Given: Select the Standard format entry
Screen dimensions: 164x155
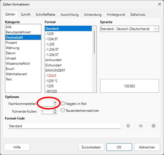Looking at the screenshot, I should pyautogui.click(x=68, y=28).
